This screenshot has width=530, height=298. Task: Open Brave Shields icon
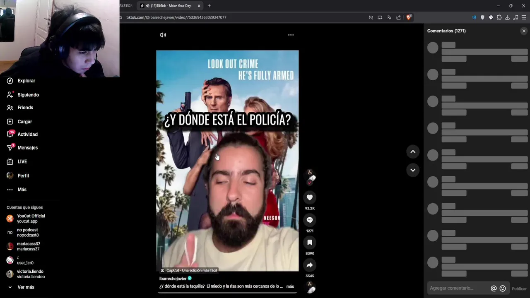[x=409, y=17]
